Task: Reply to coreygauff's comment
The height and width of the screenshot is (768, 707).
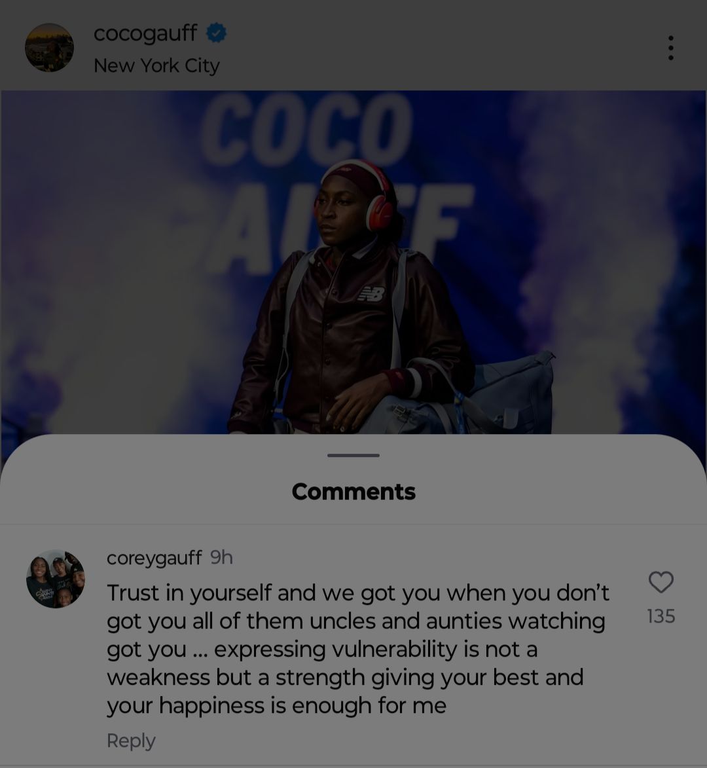Action: (131, 741)
